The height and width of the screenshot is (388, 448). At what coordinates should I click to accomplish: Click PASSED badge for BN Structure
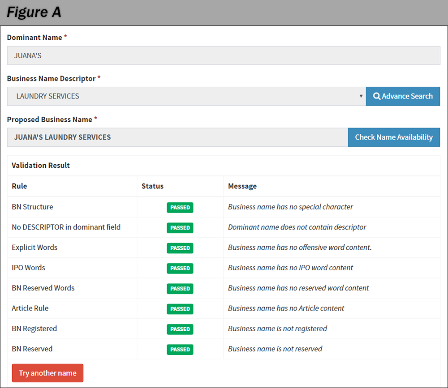(180, 208)
